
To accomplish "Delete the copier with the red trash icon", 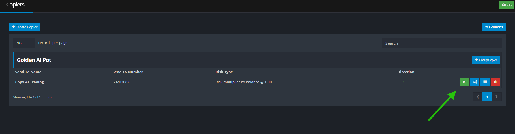I will [x=495, y=82].
